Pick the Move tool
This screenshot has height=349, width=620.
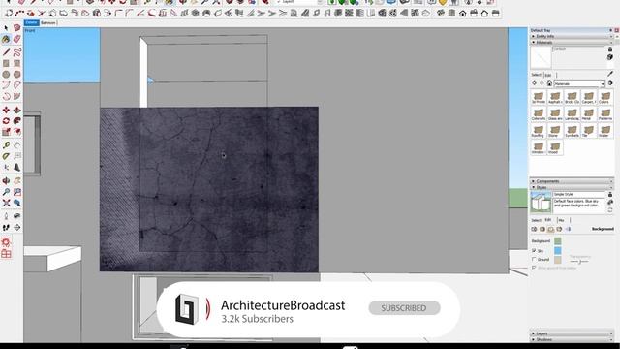click(x=6, y=110)
